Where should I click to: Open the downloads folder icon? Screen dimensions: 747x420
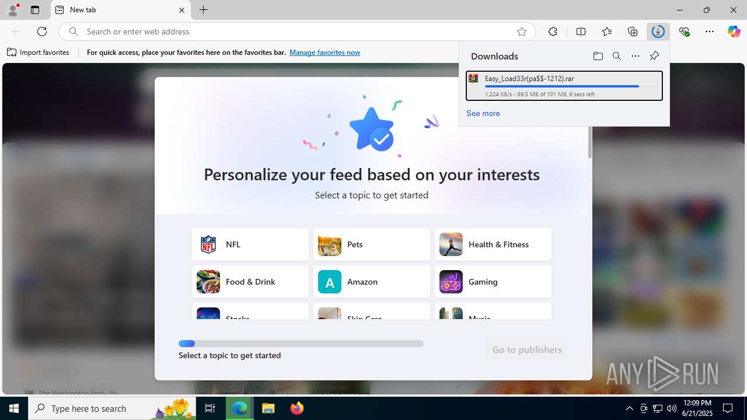coord(598,56)
